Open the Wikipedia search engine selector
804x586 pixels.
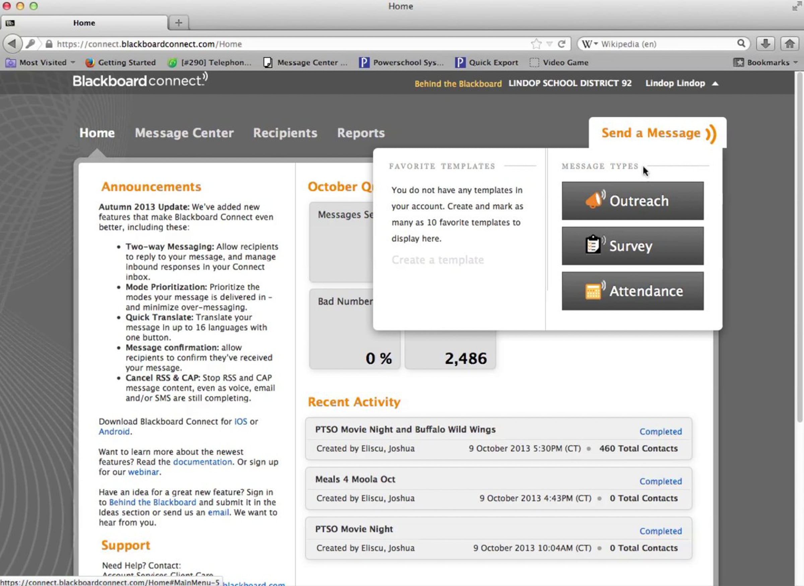coord(590,44)
